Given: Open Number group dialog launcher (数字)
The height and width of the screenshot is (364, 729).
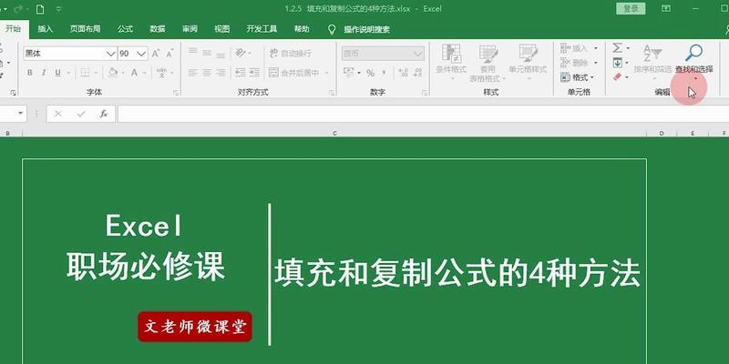Looking at the screenshot, I should (425, 93).
